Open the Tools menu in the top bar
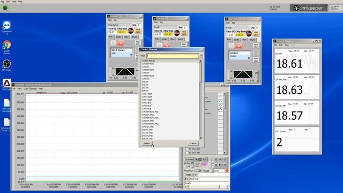This screenshot has height=193, width=343. pos(14,1)
